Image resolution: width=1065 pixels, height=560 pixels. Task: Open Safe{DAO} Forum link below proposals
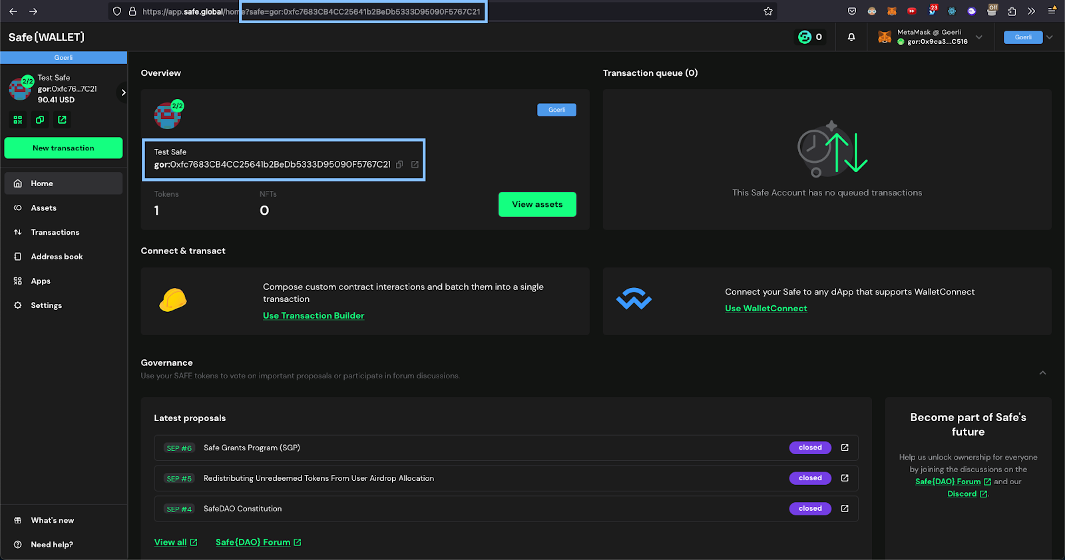tap(258, 542)
